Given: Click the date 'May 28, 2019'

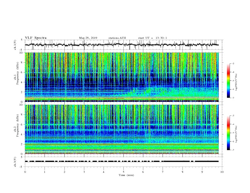Looking at the screenshot, I should [88, 38].
